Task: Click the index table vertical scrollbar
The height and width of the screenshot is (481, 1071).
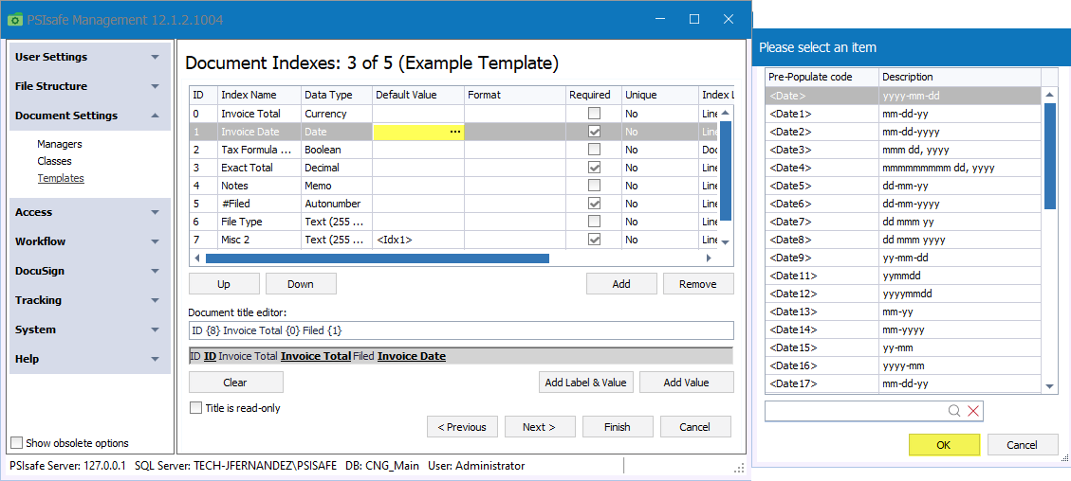Action: [x=726, y=170]
